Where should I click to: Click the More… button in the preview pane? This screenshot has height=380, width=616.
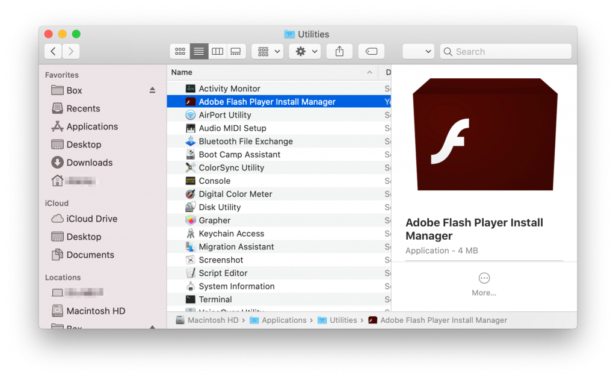(x=484, y=284)
